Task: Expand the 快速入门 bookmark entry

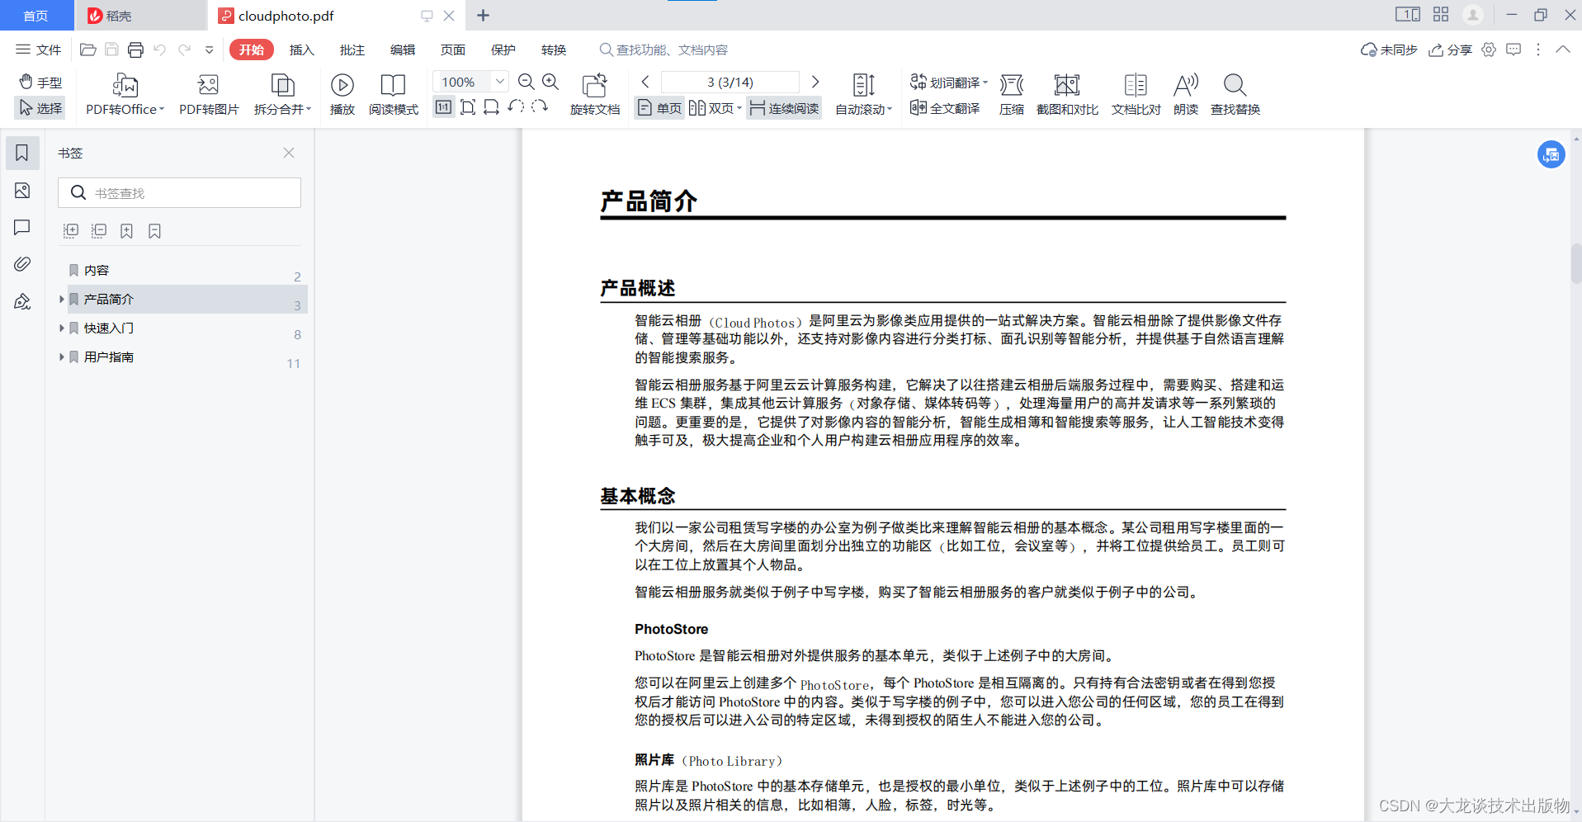Action: click(62, 328)
